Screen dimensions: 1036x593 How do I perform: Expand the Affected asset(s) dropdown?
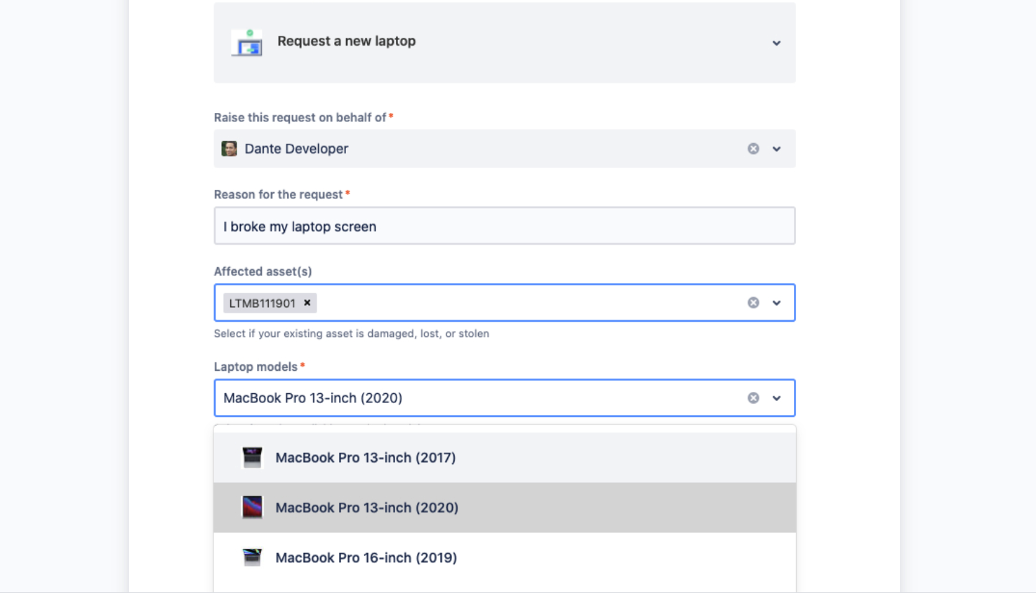tap(777, 302)
